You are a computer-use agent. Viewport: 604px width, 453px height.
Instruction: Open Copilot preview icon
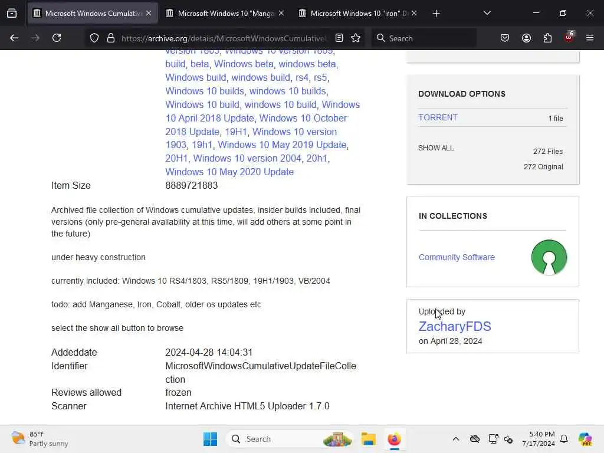585,439
